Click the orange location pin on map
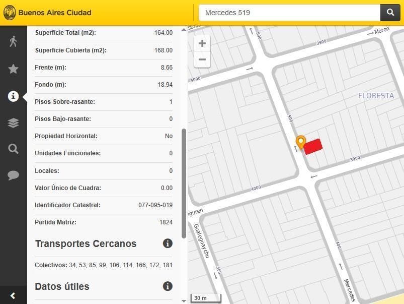 click(300, 142)
